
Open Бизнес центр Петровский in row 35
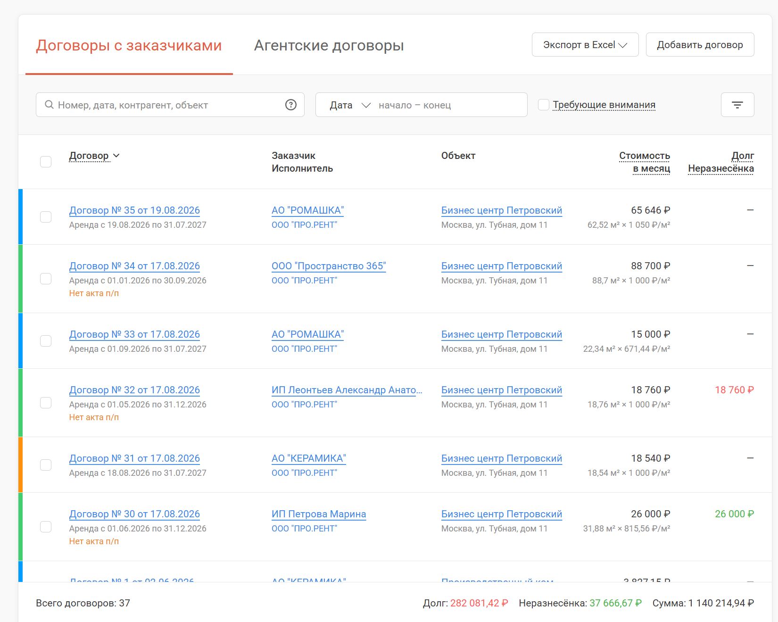(502, 210)
